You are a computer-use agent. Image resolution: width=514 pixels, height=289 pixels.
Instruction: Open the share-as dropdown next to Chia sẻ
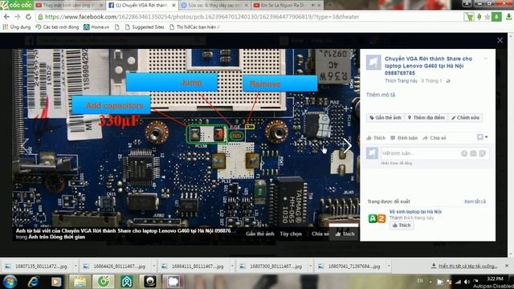482,137
